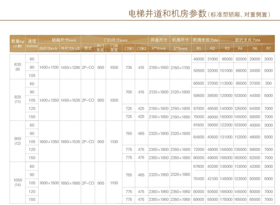The width and height of the screenshot is (280, 205).
Task: Click the 机房支反力(N) header
Action: pos(205,40)
